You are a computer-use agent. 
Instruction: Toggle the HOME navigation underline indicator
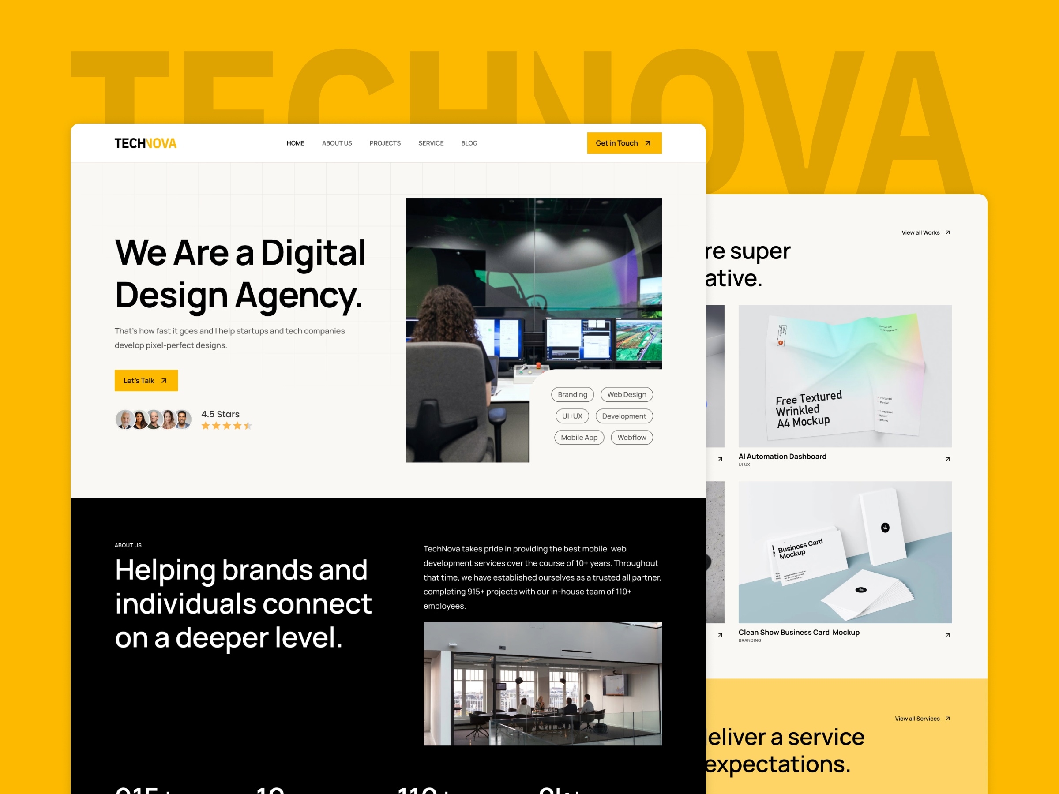point(296,142)
